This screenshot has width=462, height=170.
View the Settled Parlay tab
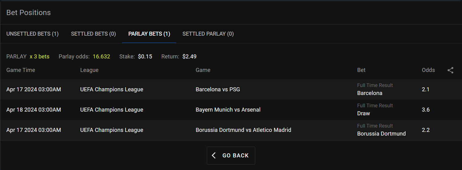pyautogui.click(x=208, y=34)
